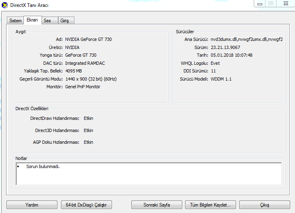Screen dimensions: 295x213
Task: Click the Genel PnP Monitör value
Action: [x=83, y=87]
